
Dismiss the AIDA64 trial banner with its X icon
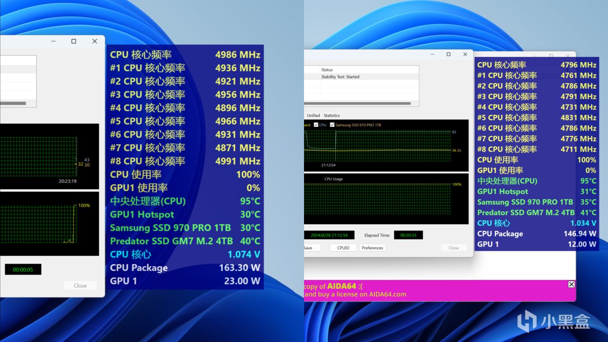(571, 284)
